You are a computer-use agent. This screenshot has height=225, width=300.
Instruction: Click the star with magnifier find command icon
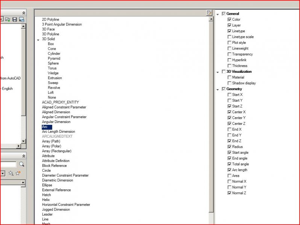coord(11,173)
